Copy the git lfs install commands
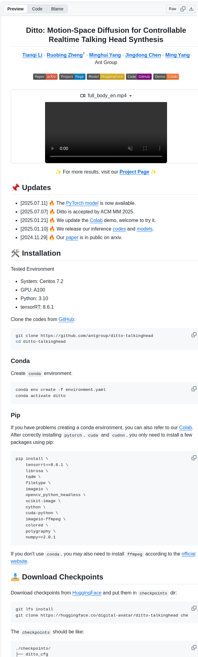This screenshot has height=657, width=198. (x=194, y=608)
